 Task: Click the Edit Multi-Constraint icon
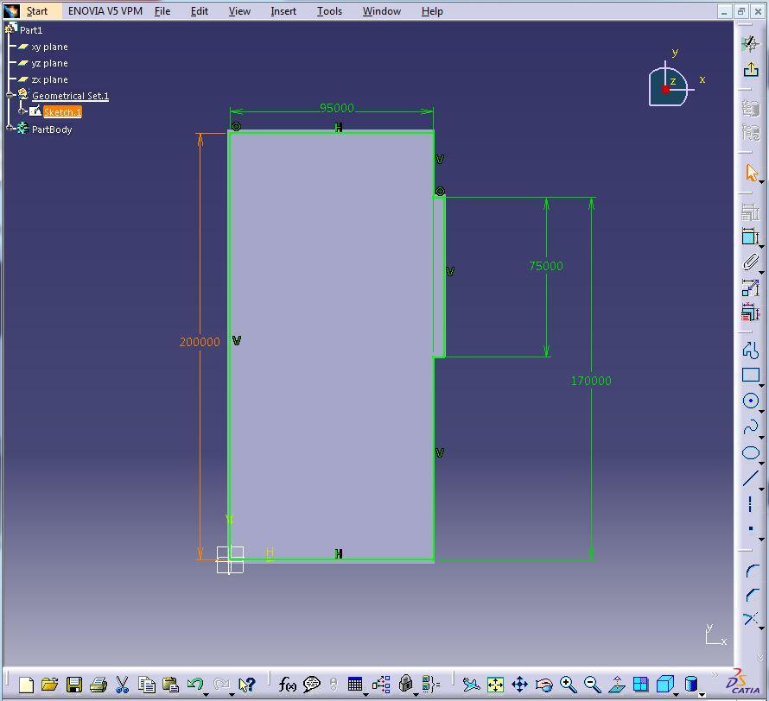(x=750, y=313)
